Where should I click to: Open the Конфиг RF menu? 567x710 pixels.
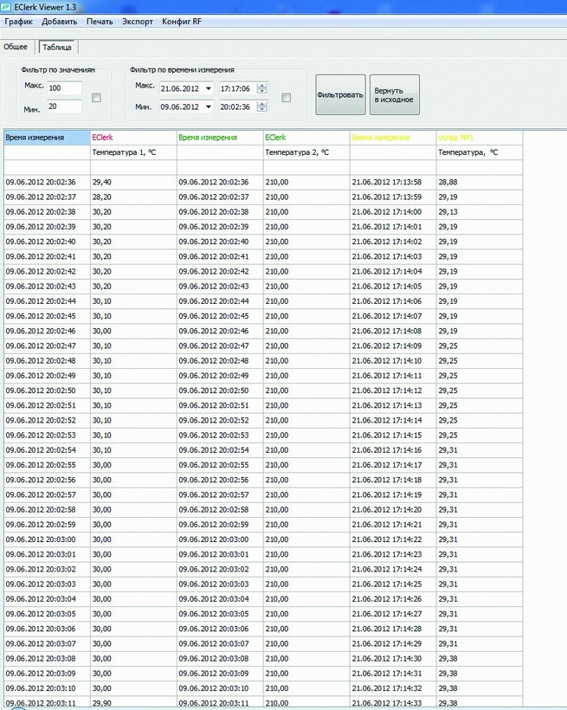(182, 22)
